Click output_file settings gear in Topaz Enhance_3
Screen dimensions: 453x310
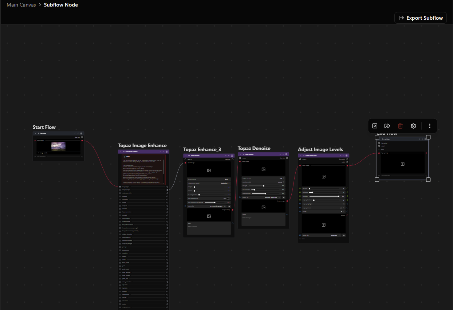[x=229, y=206]
